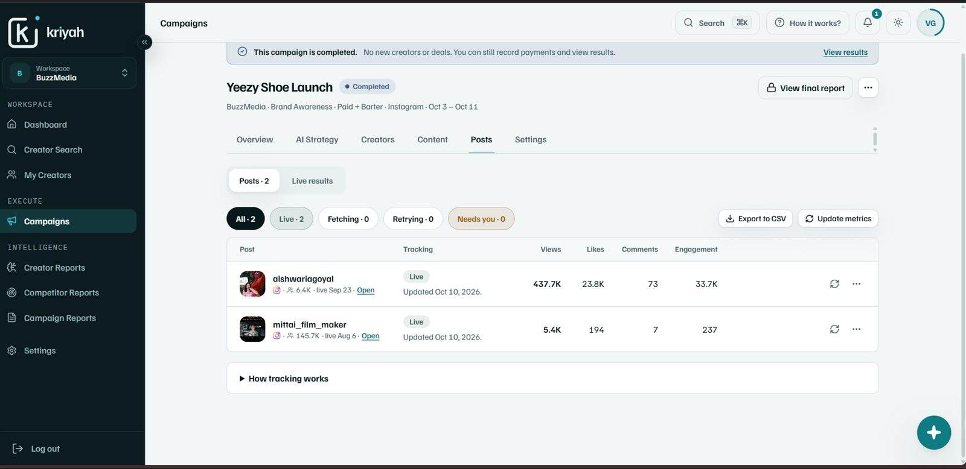This screenshot has width=966, height=469.
Task: Filter posts by Retrying · 0
Action: point(413,219)
